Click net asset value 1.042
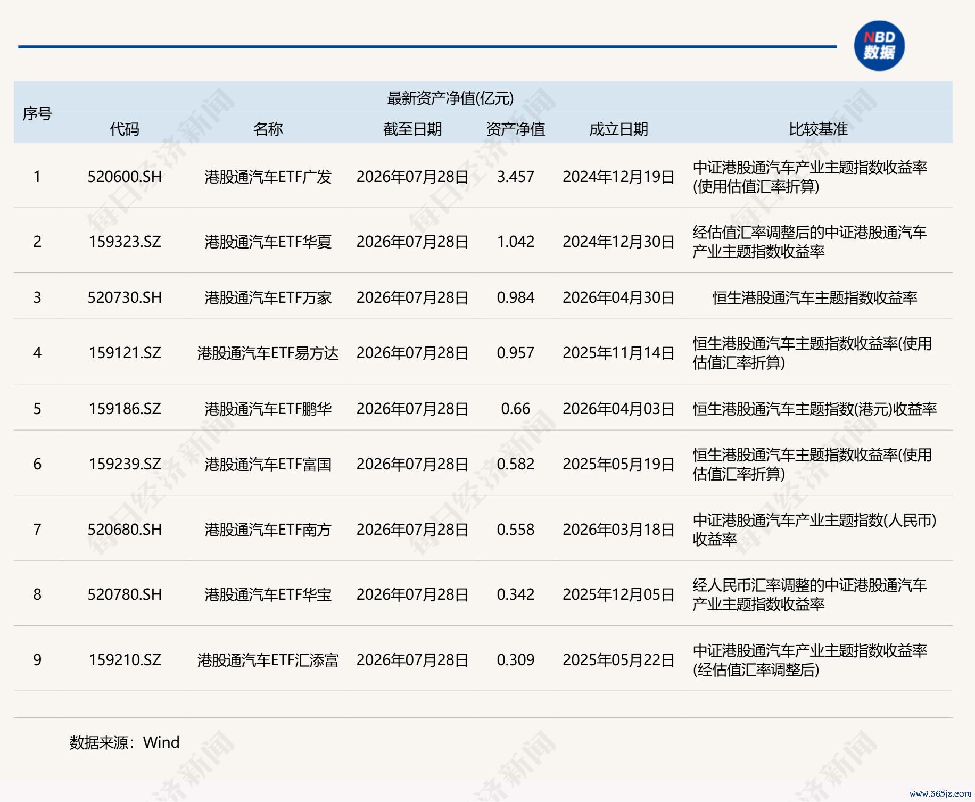 point(516,242)
